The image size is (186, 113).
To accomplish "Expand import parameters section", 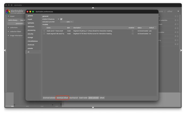I will pos(16,23).
